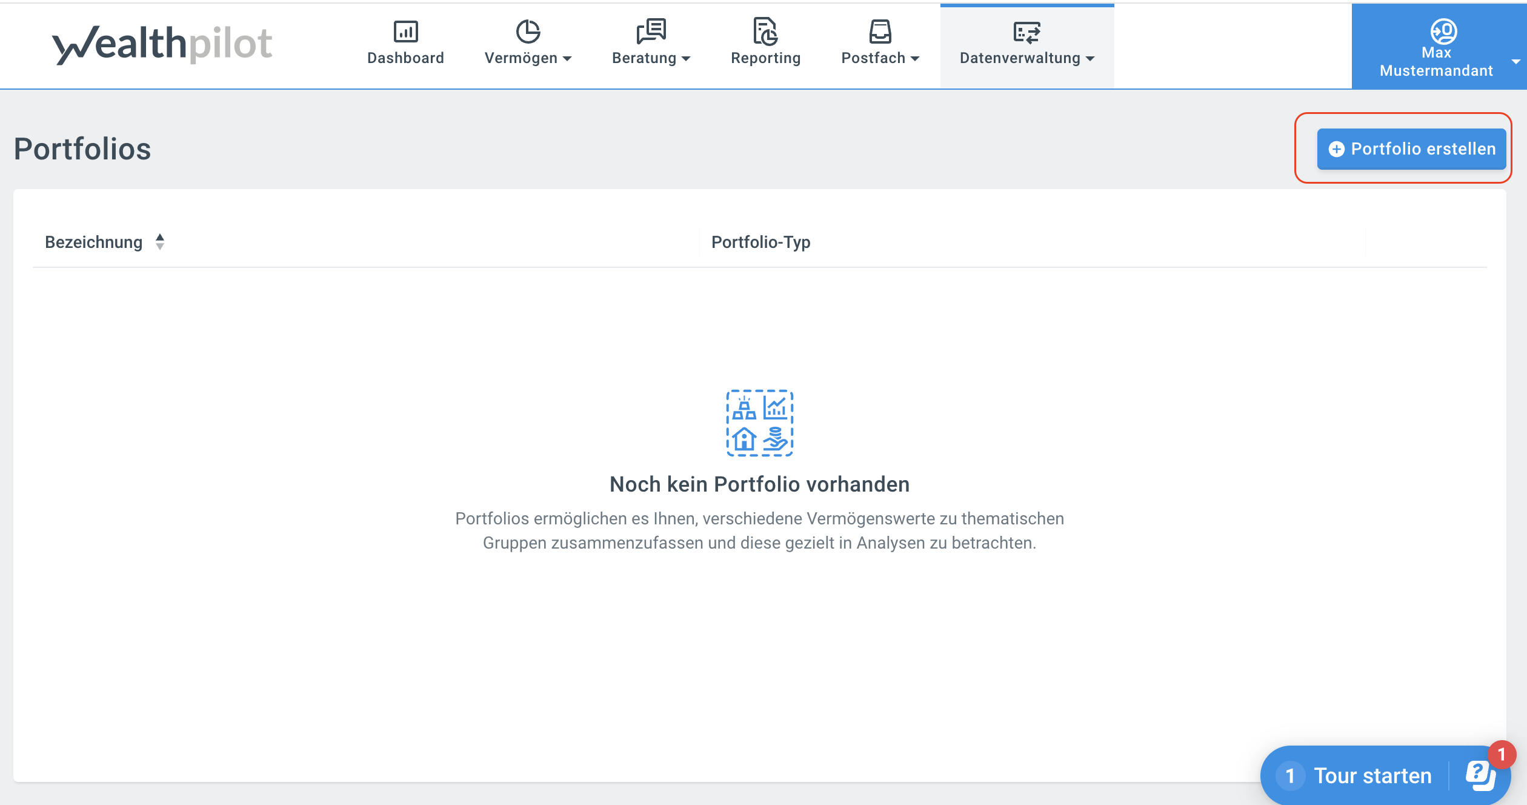This screenshot has width=1527, height=805.
Task: Expand the Vermögen dropdown menu
Action: click(568, 59)
